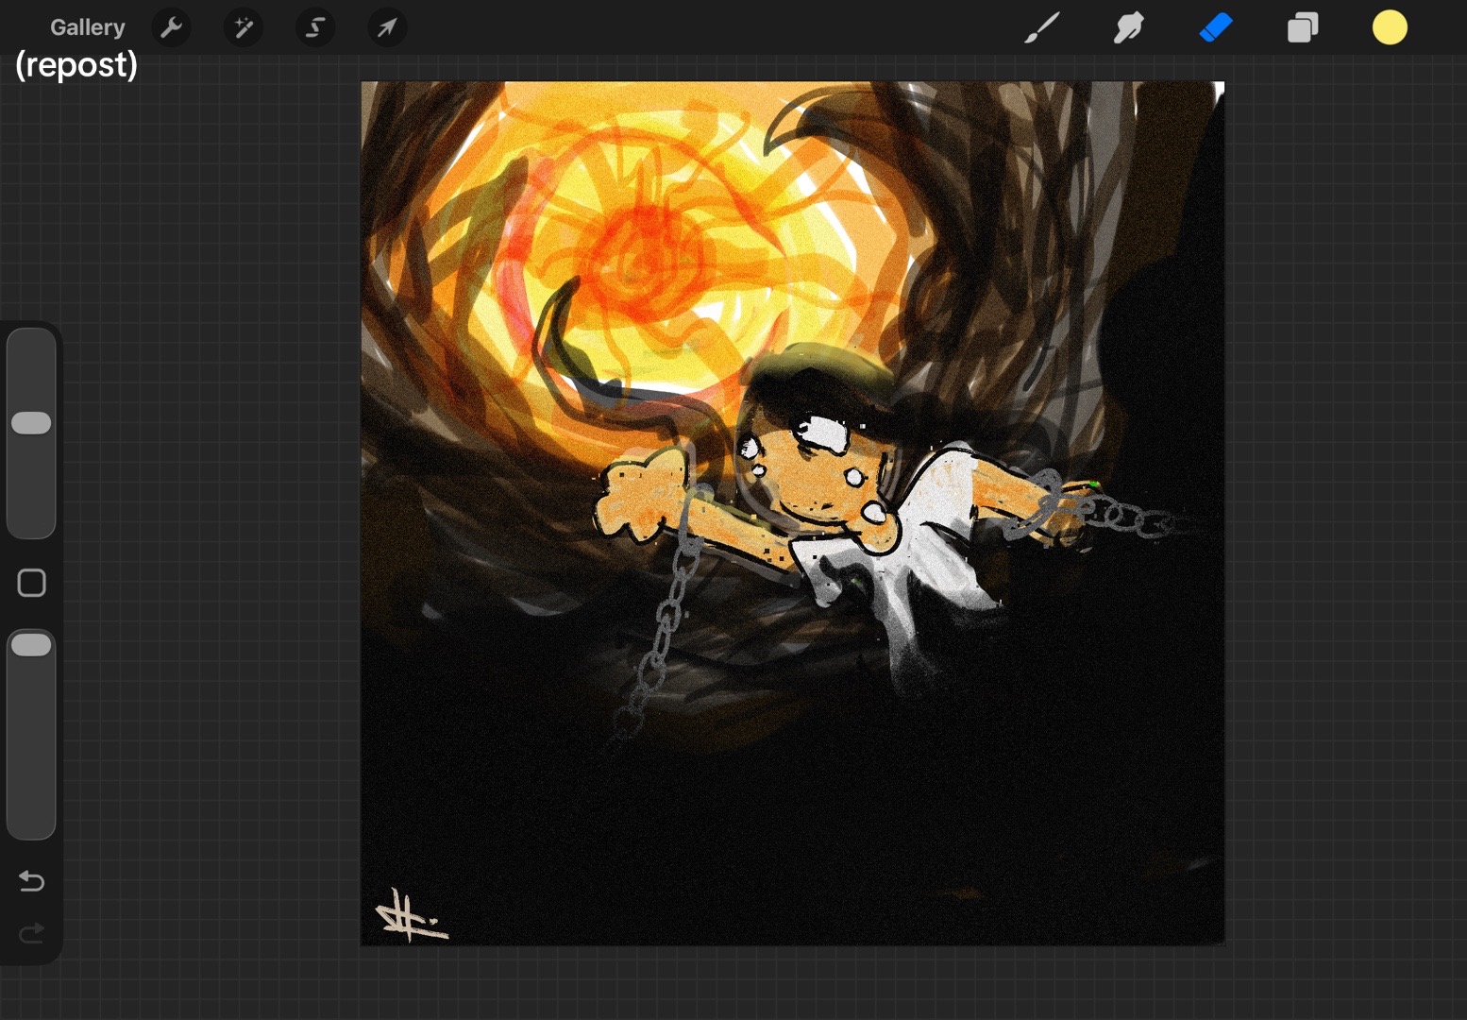Screen dimensions: 1467x1020
Task: Open the Adjustments magic wand menu
Action: [244, 27]
